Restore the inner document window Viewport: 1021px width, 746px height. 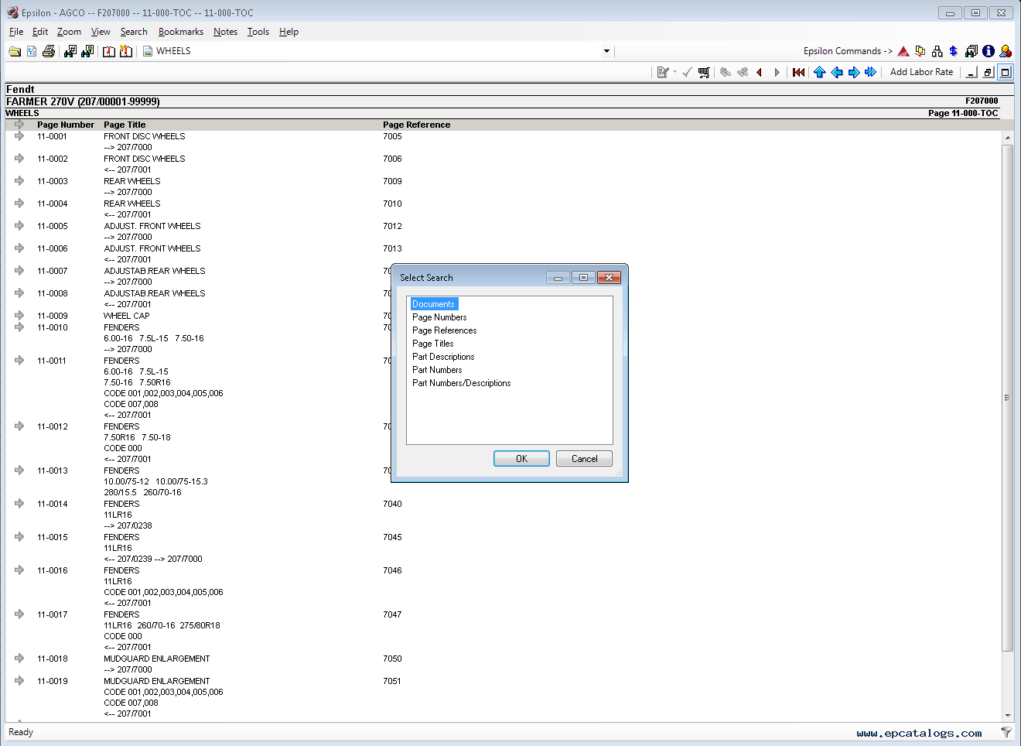point(989,72)
